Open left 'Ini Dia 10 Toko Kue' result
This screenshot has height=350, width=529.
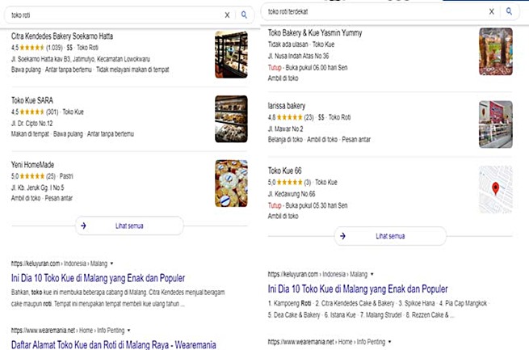point(98,278)
